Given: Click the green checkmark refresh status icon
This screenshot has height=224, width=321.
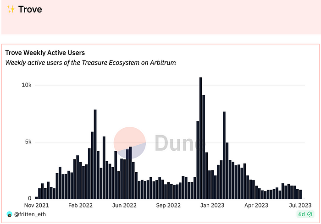Looking at the screenshot, I should coord(309,214).
